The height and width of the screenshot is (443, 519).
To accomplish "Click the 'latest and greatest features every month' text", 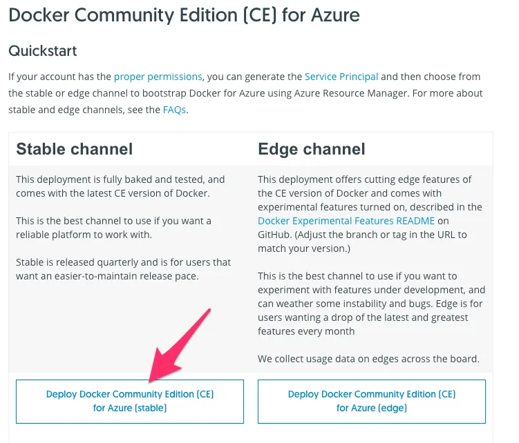I will click(x=363, y=324).
